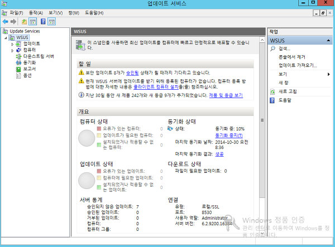
Task: Click the warning icon beside 보안 업데이트 8개
Action: [81, 72]
